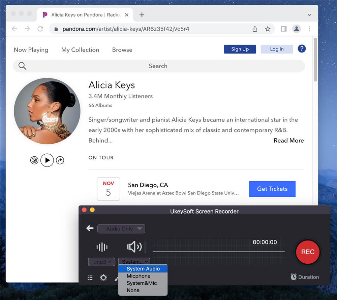Click the recorder audio level timeline

219,251
